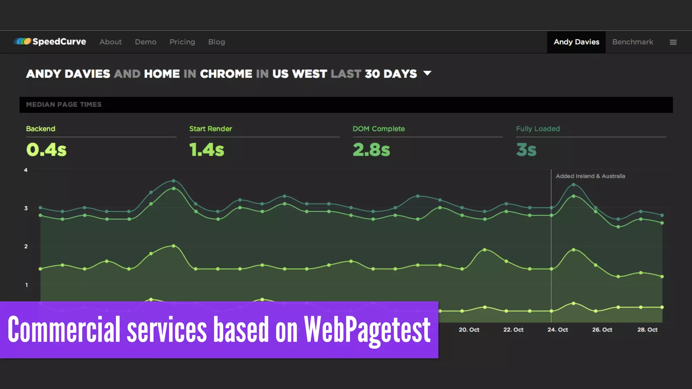Open the hamburger menu icon
This screenshot has height=389, width=692.
[673, 42]
